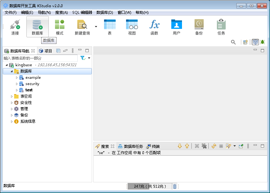
Task: Select the 模式 (Schema) toolbar icon
Action: tap(60, 27)
